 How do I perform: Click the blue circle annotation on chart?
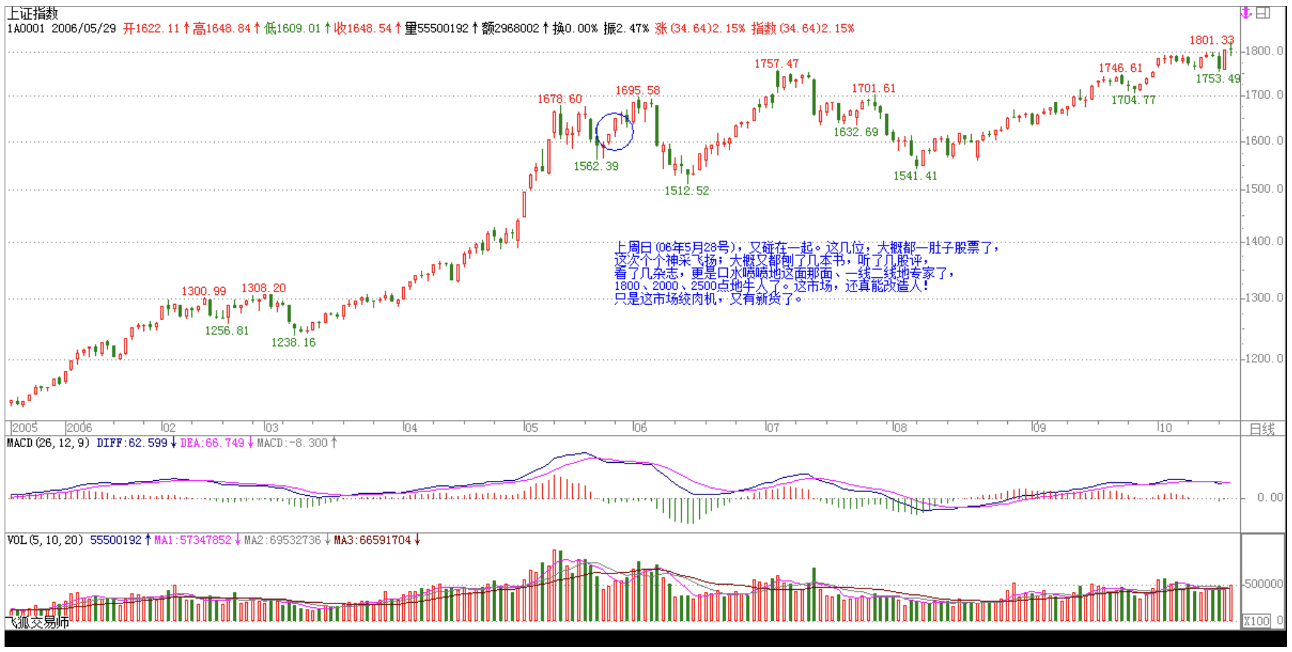click(x=614, y=132)
